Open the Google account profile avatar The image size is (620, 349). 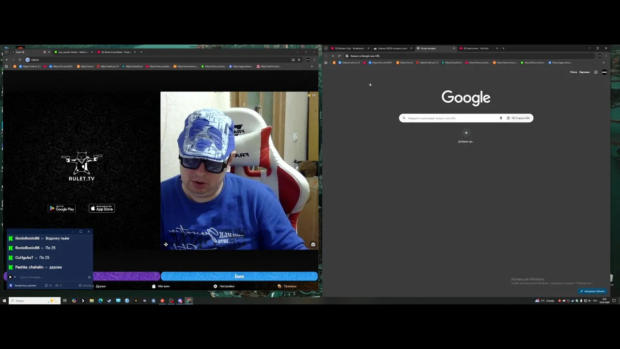604,72
